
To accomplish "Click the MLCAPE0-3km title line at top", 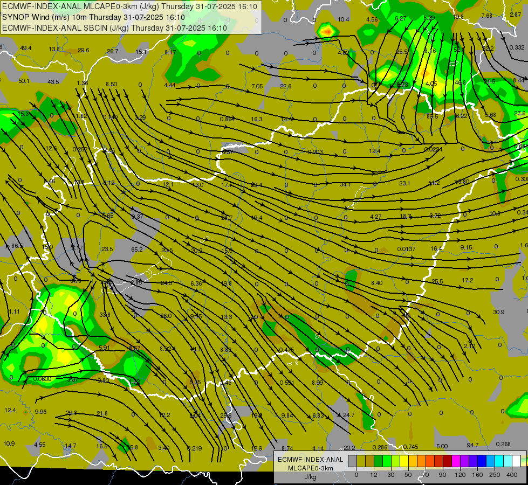I will pos(129,6).
